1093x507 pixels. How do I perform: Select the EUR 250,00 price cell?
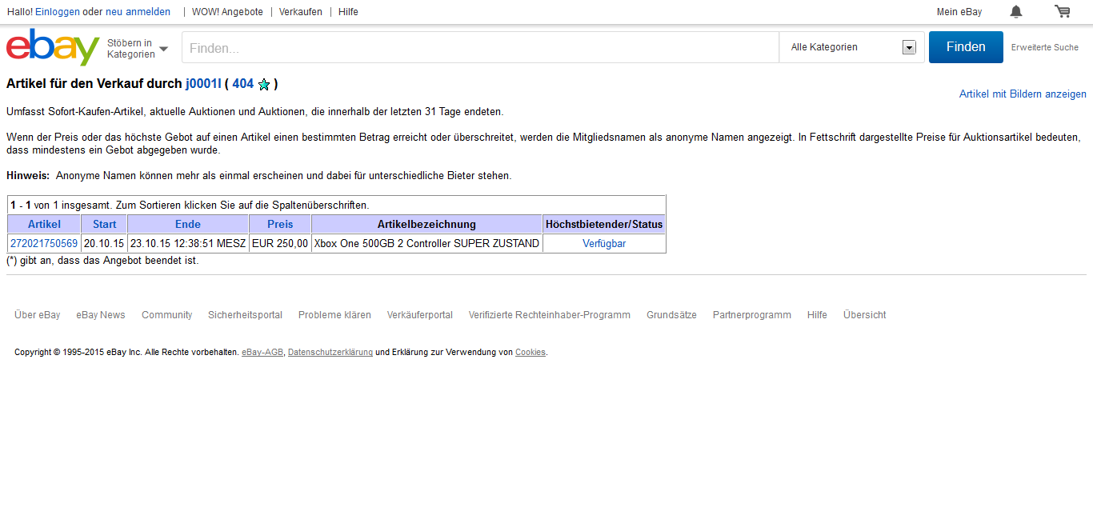tap(280, 244)
